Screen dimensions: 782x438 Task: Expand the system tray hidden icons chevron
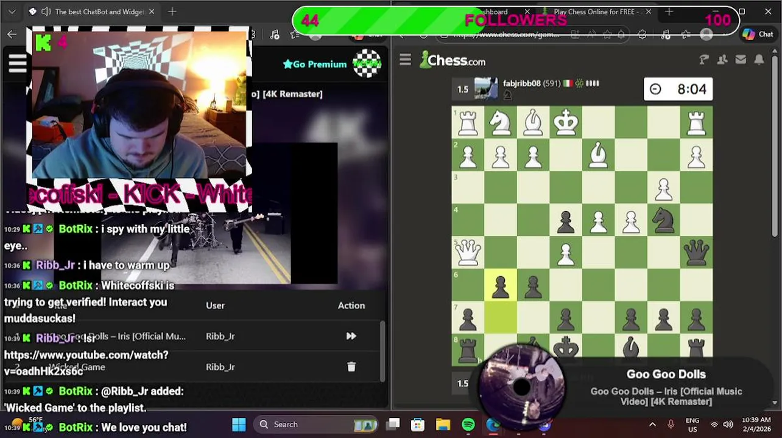[652, 425]
